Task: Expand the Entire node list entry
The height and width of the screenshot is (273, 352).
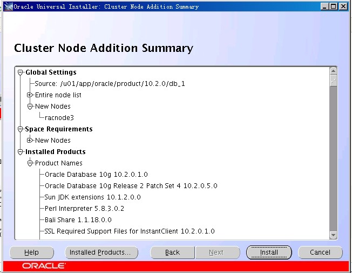Action: [30, 95]
